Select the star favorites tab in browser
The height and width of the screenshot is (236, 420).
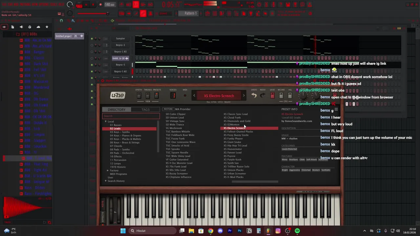point(47,27)
